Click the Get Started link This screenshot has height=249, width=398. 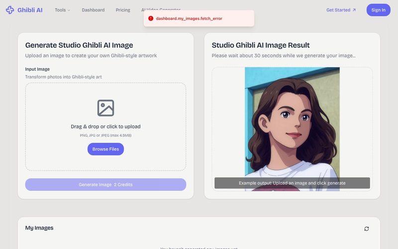pyautogui.click(x=341, y=10)
